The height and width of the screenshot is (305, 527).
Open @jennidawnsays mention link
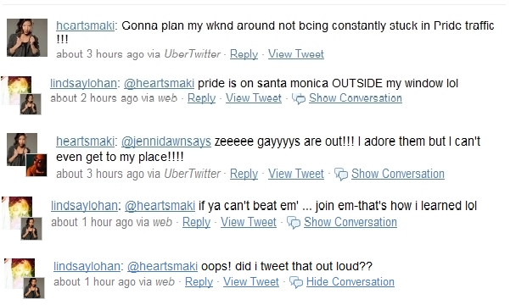point(166,141)
